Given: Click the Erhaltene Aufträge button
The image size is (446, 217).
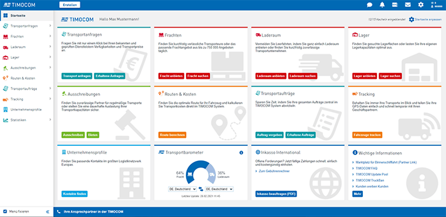Looking at the screenshot, I should point(301,135).
